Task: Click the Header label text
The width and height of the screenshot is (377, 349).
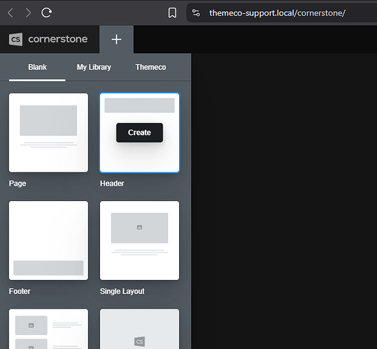Action: [x=112, y=184]
